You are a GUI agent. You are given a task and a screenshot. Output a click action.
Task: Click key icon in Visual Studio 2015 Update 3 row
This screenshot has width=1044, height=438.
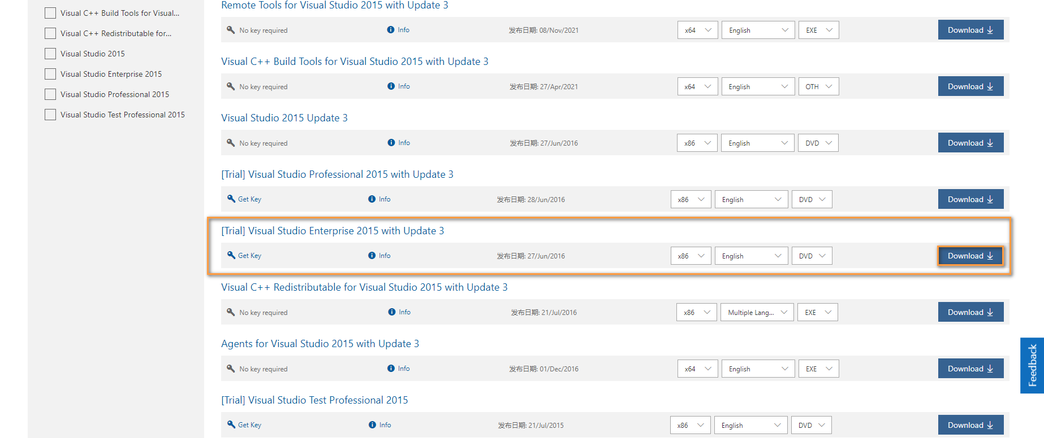[x=231, y=143]
